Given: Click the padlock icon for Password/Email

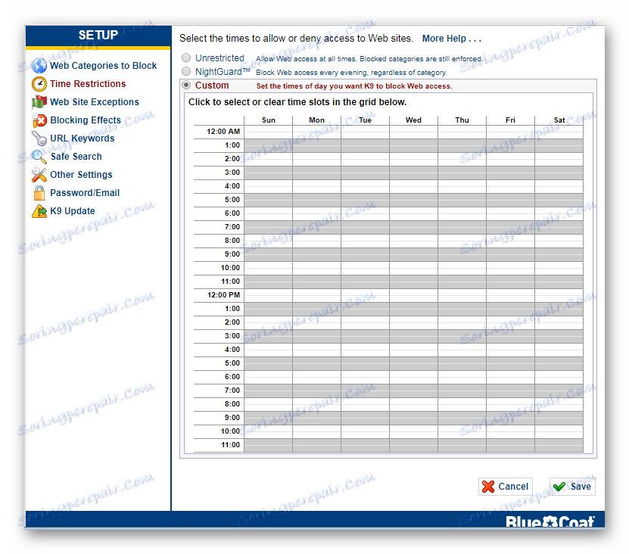Looking at the screenshot, I should (x=39, y=193).
